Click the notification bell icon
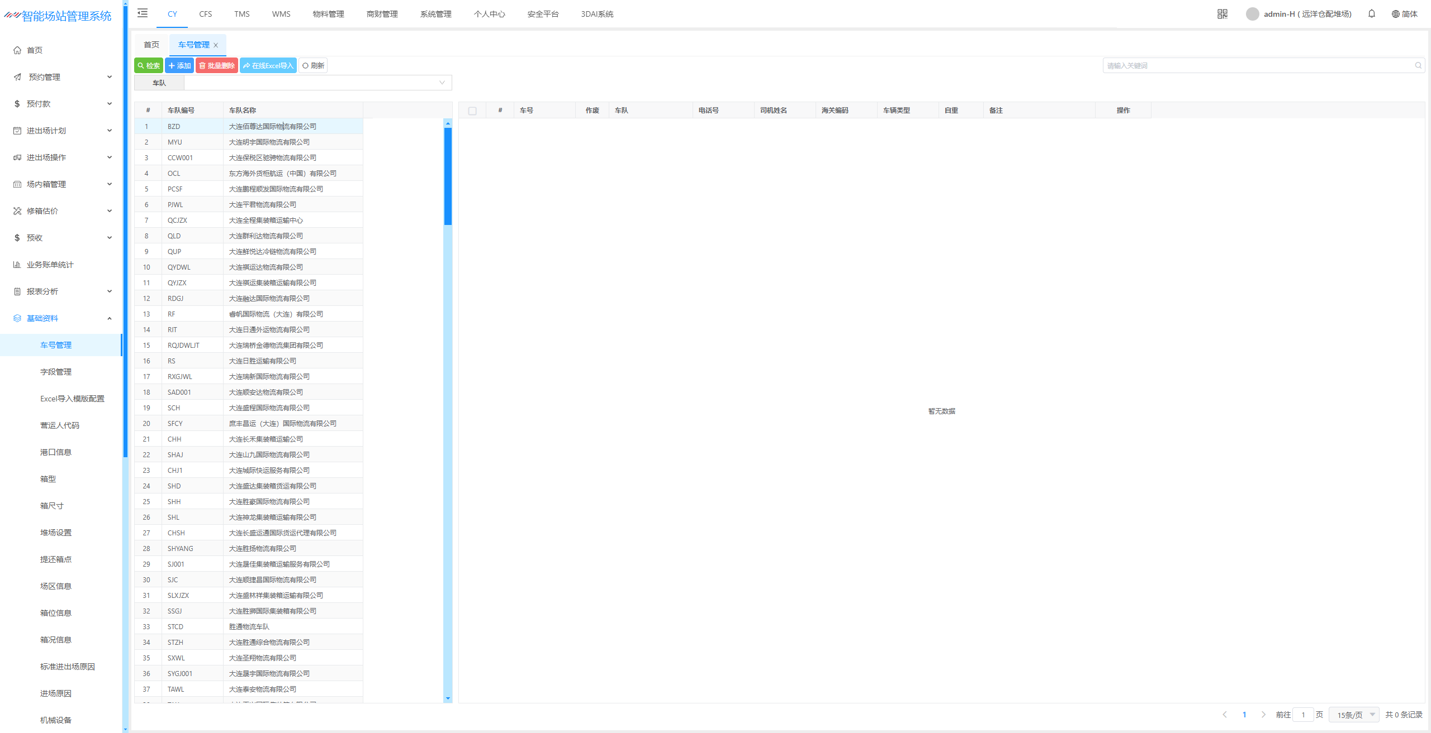Screen dimensions: 1431x733 click(1371, 14)
